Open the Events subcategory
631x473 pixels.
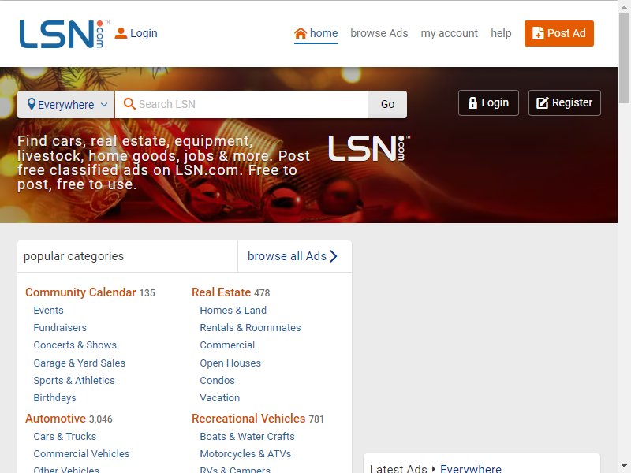pos(48,311)
